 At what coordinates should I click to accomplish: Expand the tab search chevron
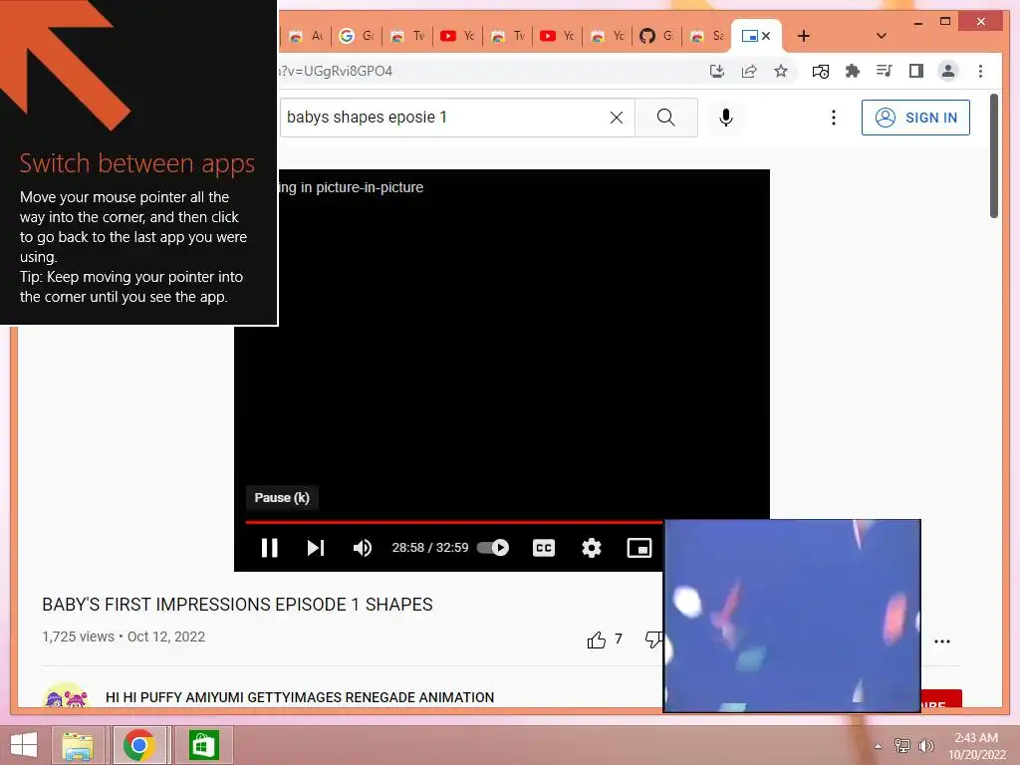tap(882, 36)
